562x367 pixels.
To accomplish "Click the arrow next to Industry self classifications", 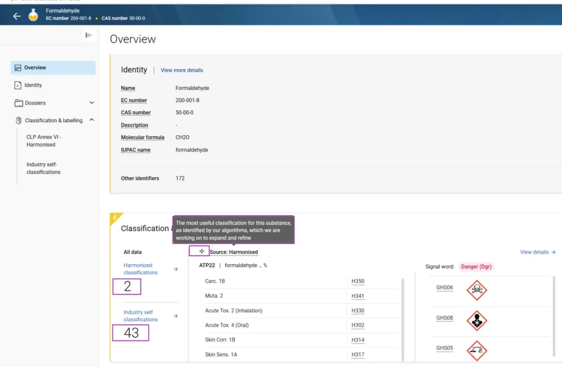I will [176, 316].
